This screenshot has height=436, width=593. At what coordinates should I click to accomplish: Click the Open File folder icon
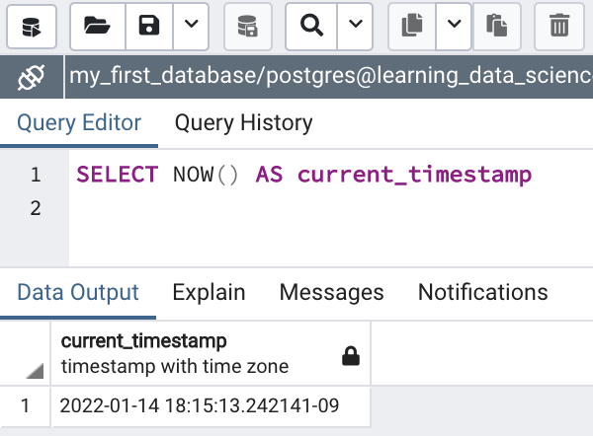(96, 25)
